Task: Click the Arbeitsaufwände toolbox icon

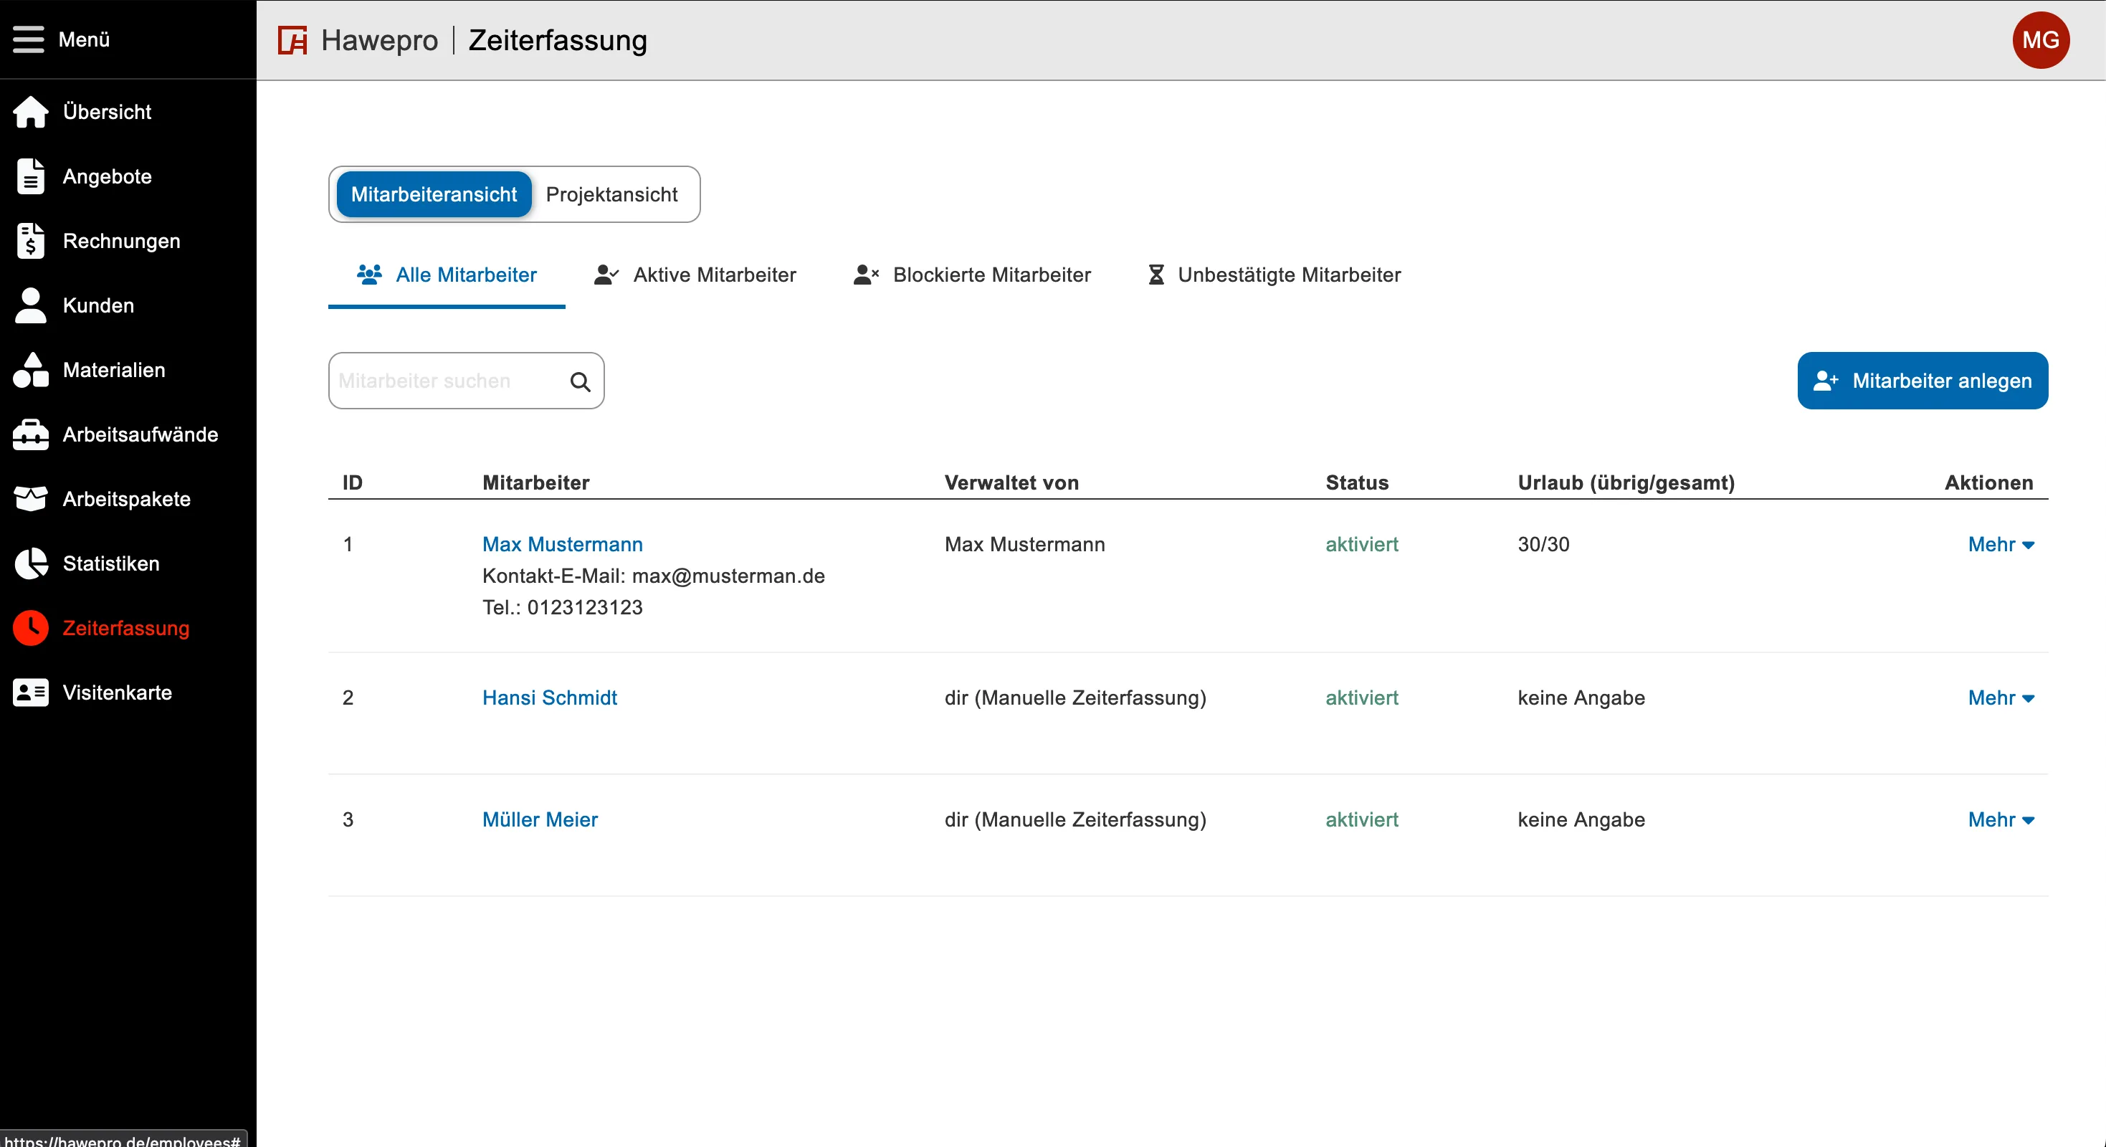Action: click(31, 435)
